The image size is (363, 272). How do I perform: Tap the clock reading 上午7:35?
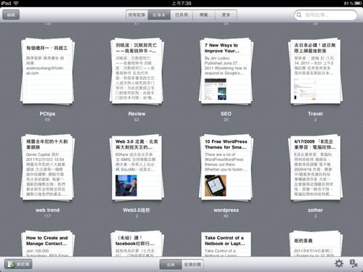point(181,3)
